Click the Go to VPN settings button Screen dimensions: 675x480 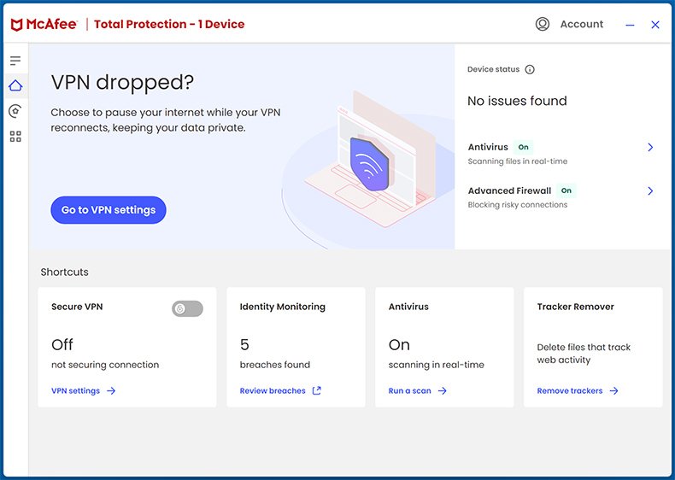click(x=109, y=210)
